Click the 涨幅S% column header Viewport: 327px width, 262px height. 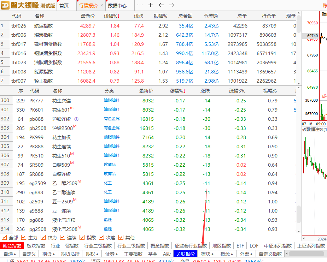[x=237, y=91]
